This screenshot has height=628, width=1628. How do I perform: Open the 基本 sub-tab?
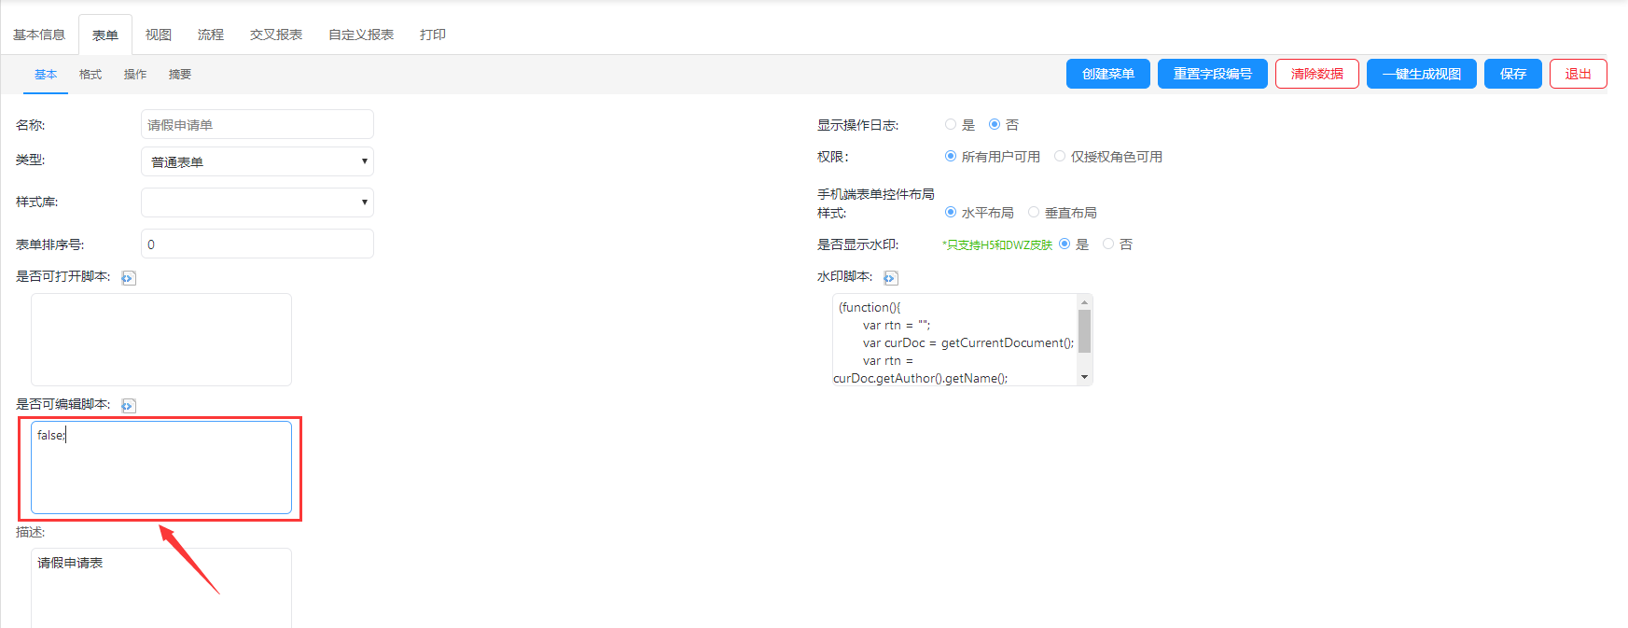pos(46,75)
